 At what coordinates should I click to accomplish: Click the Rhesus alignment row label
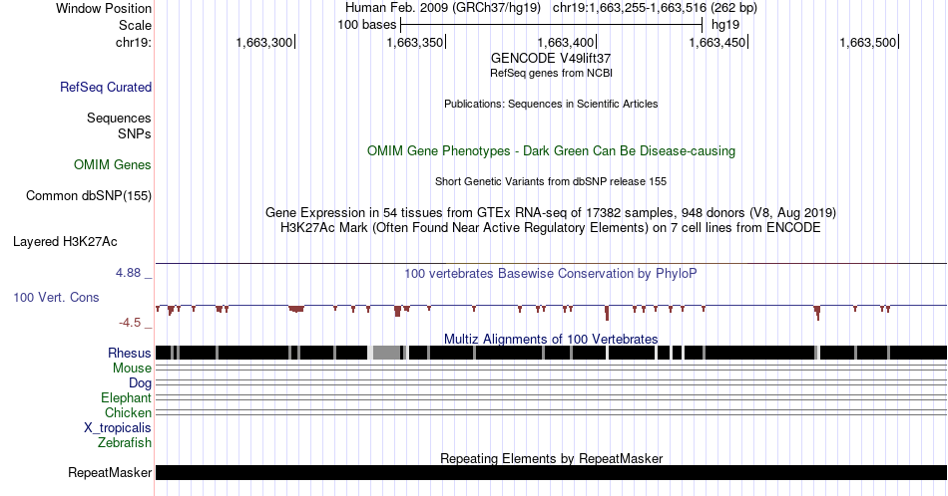tap(130, 353)
